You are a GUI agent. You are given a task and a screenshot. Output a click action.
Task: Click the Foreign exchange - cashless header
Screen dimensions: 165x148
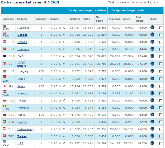click(x=87, y=10)
